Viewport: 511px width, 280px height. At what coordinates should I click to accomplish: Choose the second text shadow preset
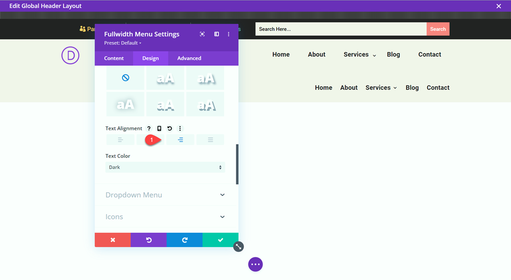165,78
